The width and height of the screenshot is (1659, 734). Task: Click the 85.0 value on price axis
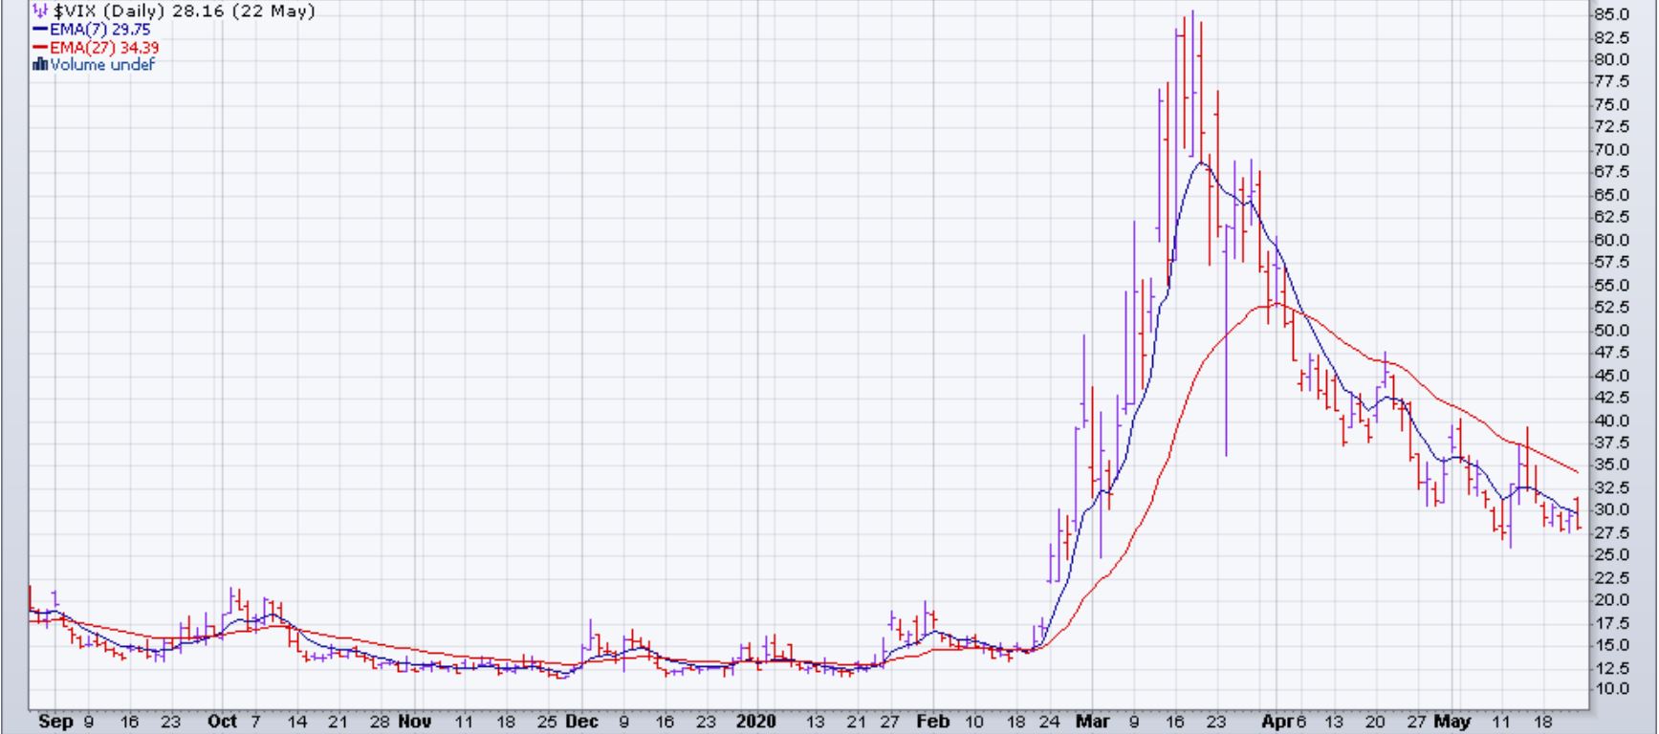(1611, 14)
